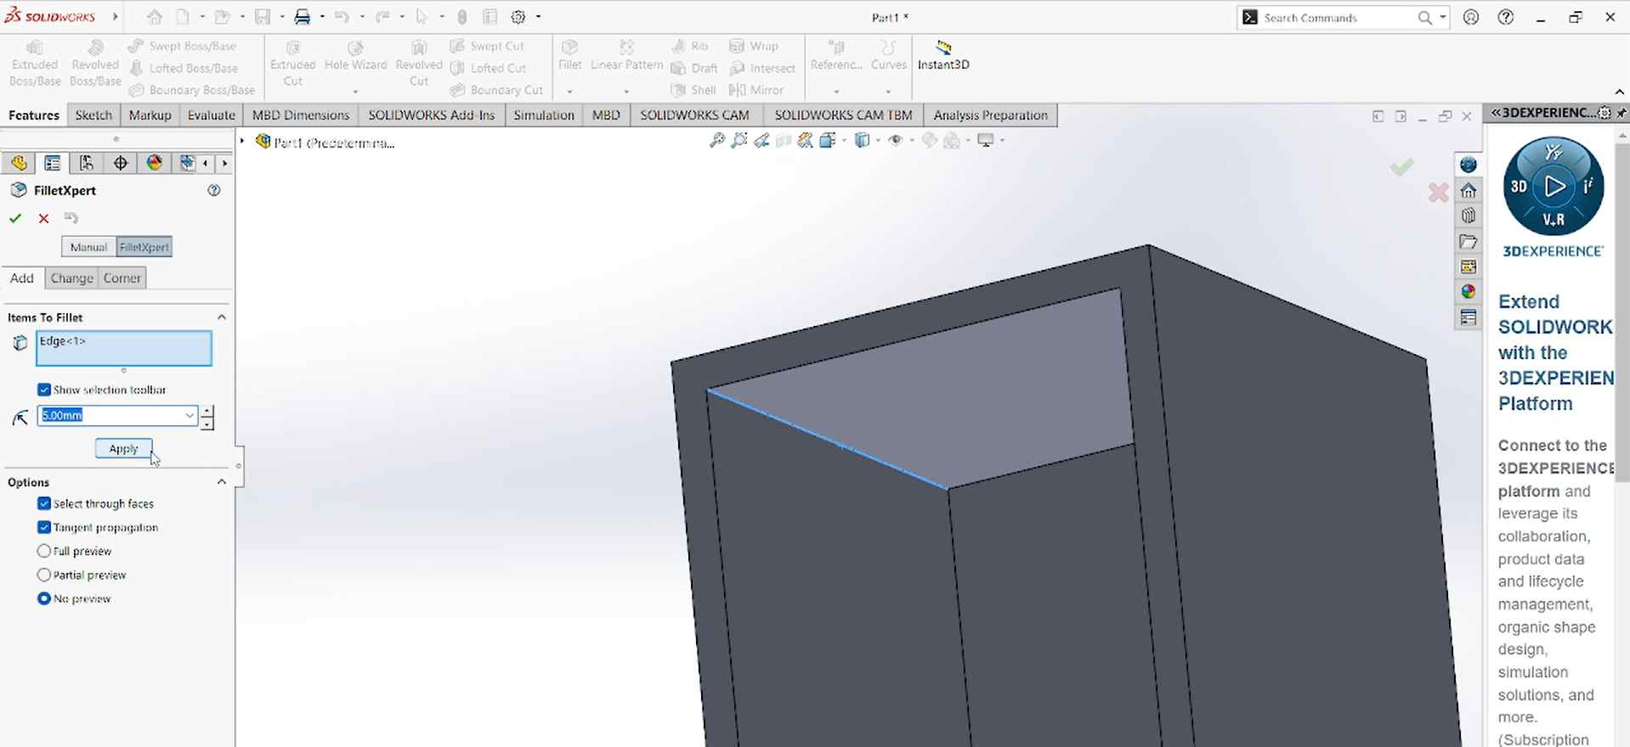
Task: Open the Display Style dropdown arrow
Action: [x=877, y=141]
